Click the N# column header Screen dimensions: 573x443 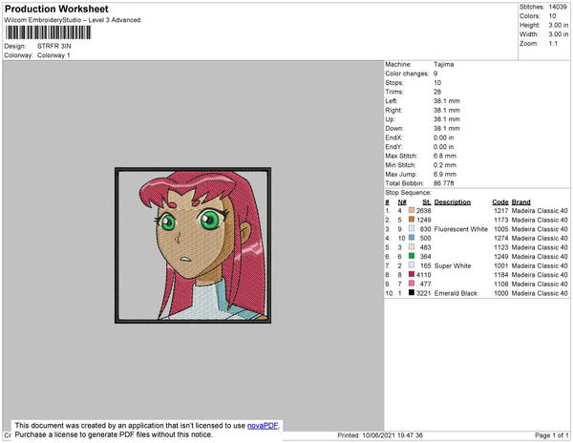coord(402,202)
